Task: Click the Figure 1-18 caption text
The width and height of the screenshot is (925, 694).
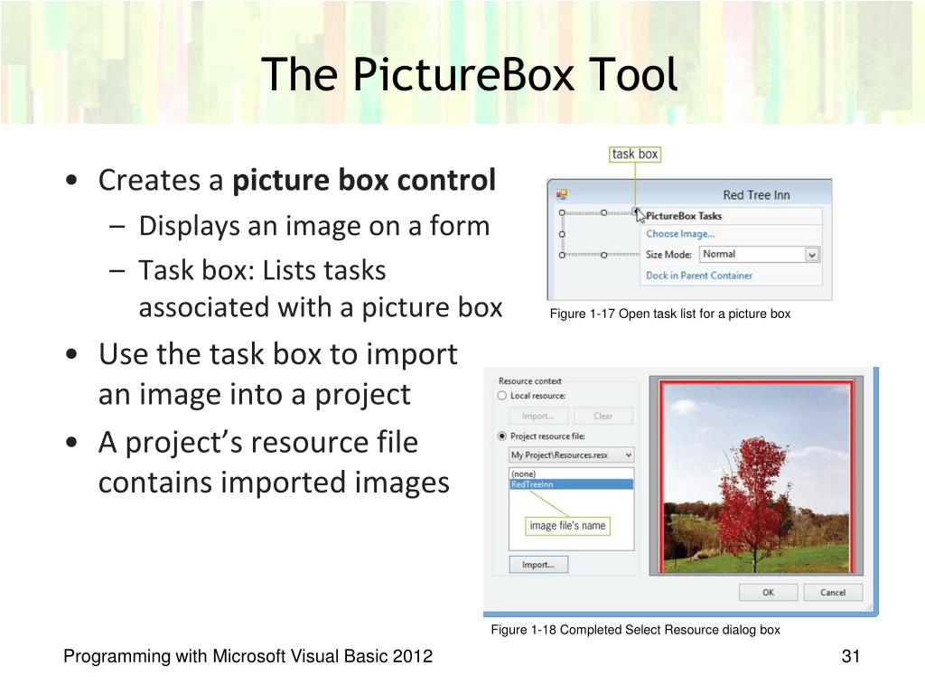Action: coord(635,630)
